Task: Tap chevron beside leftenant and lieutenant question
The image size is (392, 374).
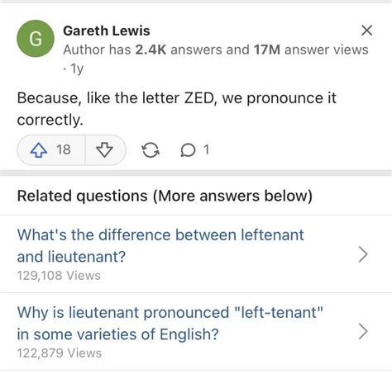Action: coord(363,254)
